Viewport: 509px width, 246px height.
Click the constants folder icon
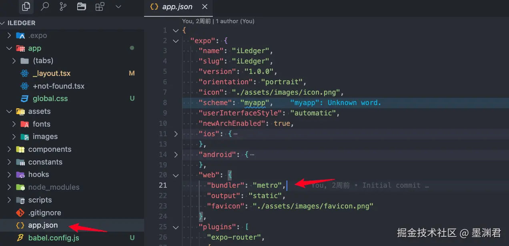point(20,162)
